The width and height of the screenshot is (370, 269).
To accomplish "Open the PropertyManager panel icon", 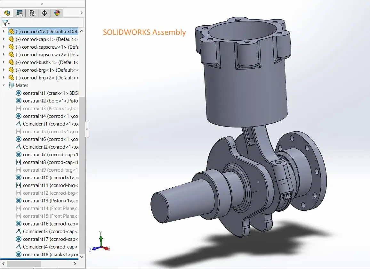I will click(19, 13).
